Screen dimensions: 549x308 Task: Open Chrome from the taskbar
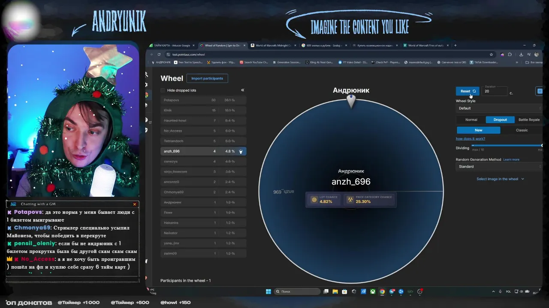click(382, 292)
